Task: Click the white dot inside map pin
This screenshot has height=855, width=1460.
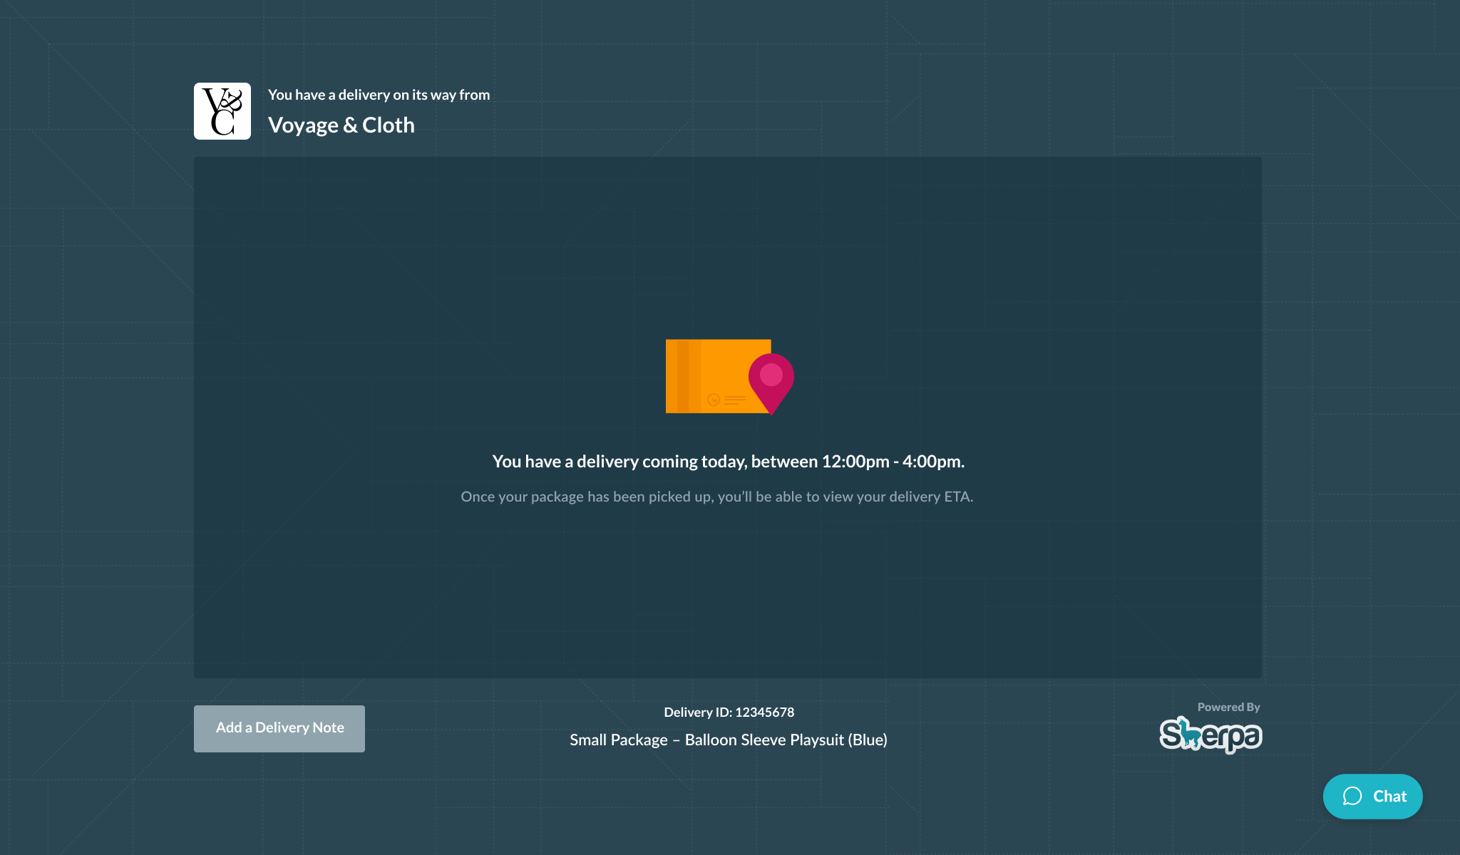Action: click(x=771, y=374)
